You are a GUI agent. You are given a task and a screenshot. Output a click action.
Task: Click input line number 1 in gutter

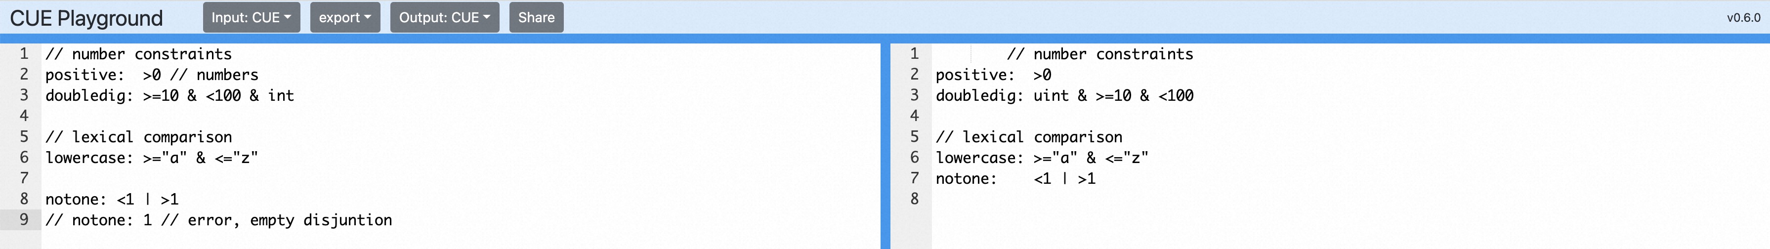tap(24, 54)
